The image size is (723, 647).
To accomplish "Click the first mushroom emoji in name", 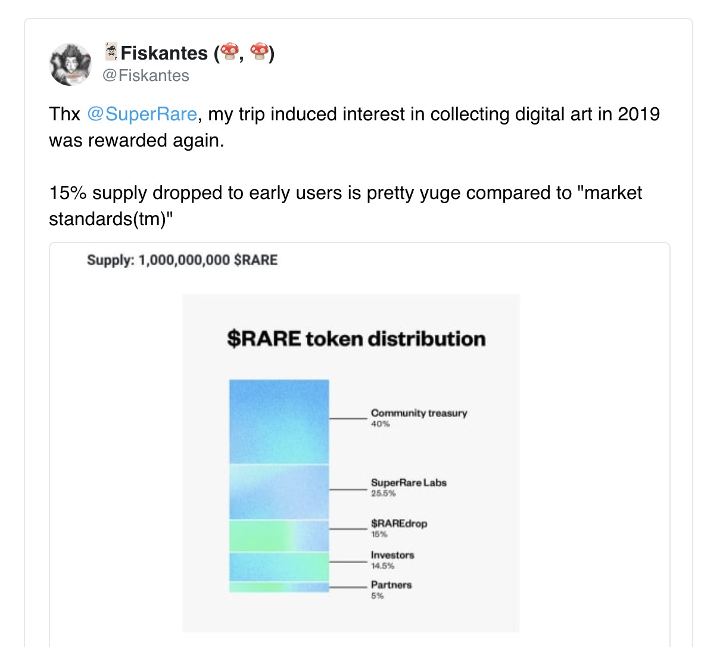I will tap(229, 52).
